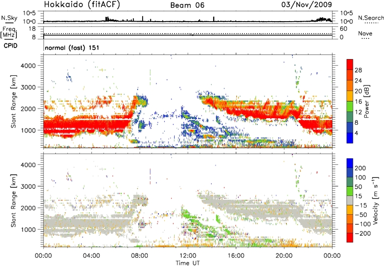Click the "Freq. [MHz]" axis label
Viewport: 384px width, 266px height.
point(9,32)
